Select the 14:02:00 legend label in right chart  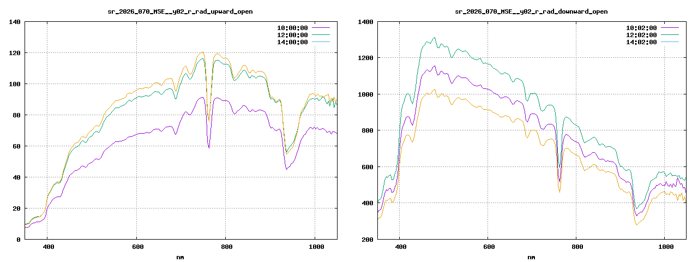pyautogui.click(x=641, y=42)
